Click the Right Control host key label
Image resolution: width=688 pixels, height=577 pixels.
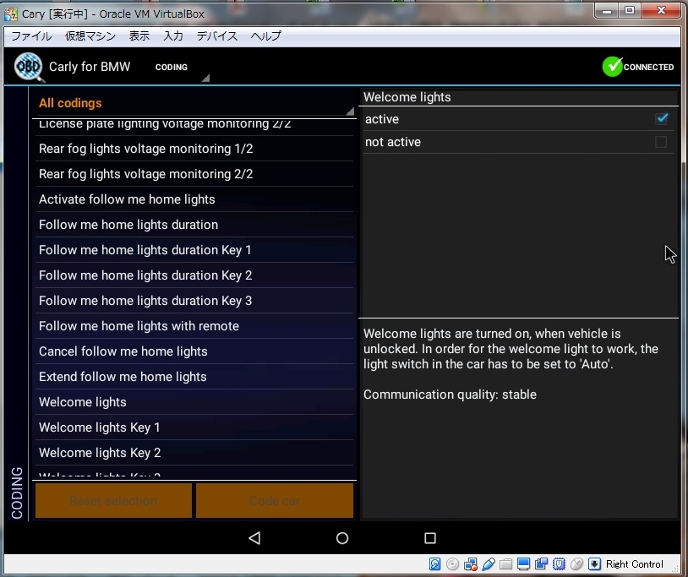point(635,563)
